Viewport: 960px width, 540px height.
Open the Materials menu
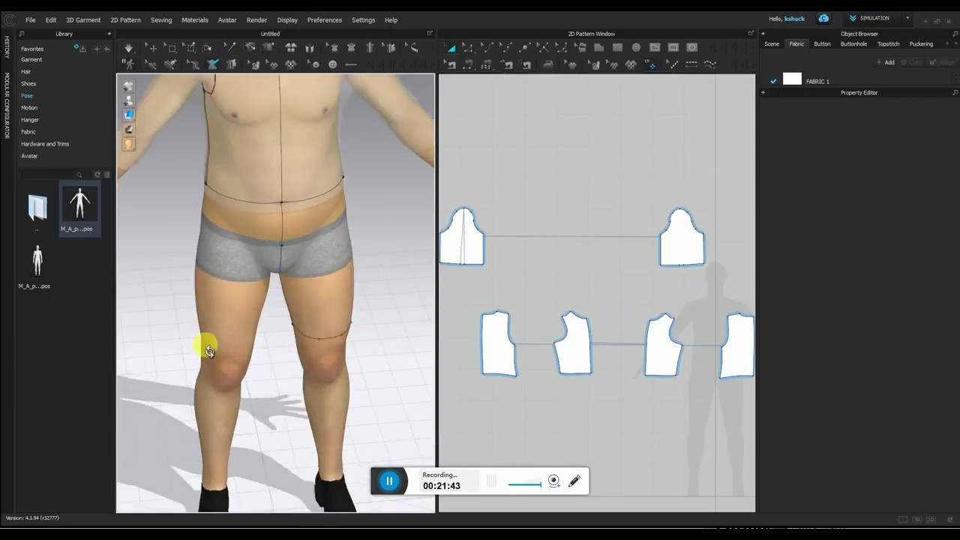click(x=195, y=20)
